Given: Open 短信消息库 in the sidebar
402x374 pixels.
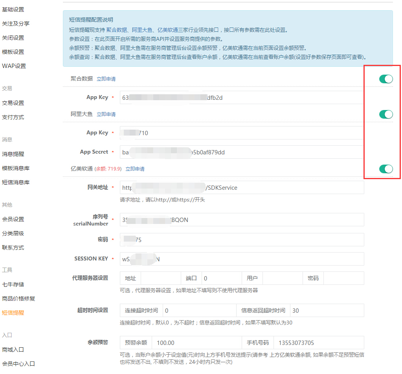Looking at the screenshot, I should 16,182.
